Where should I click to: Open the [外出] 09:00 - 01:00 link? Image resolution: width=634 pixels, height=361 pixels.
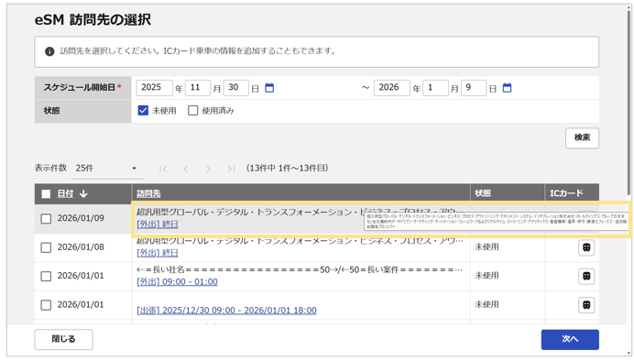click(177, 282)
